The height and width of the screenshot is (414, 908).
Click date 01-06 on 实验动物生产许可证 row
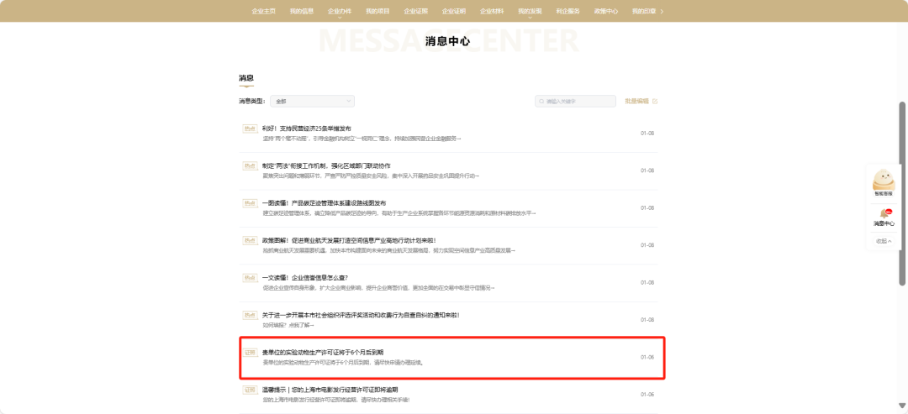pos(647,358)
